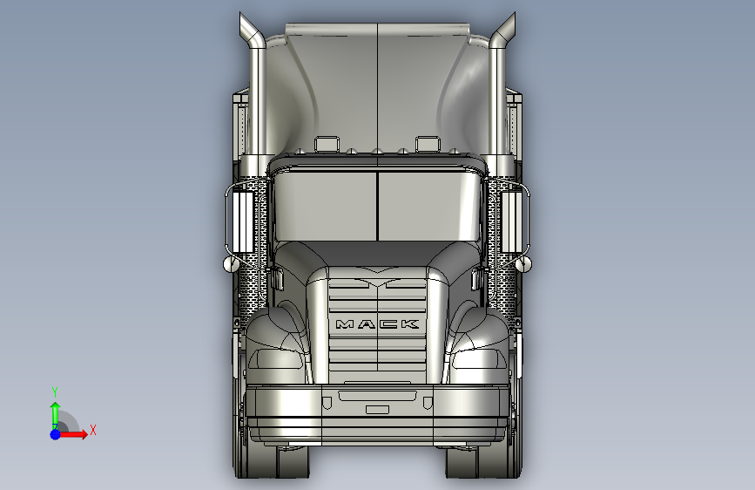Viewport: 755px width, 490px height.
Task: Select the Y label above the green arrow
Action: coord(55,392)
